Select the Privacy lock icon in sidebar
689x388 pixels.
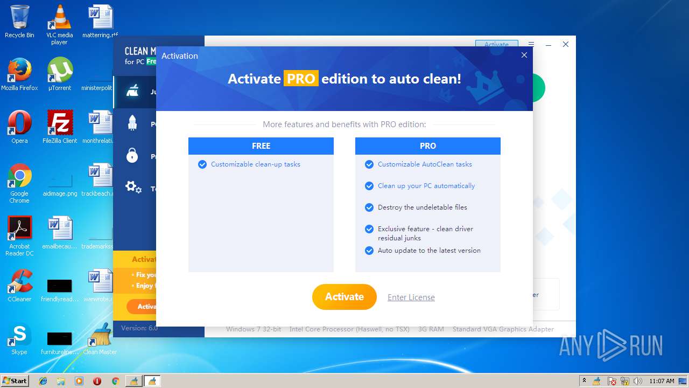tap(132, 156)
